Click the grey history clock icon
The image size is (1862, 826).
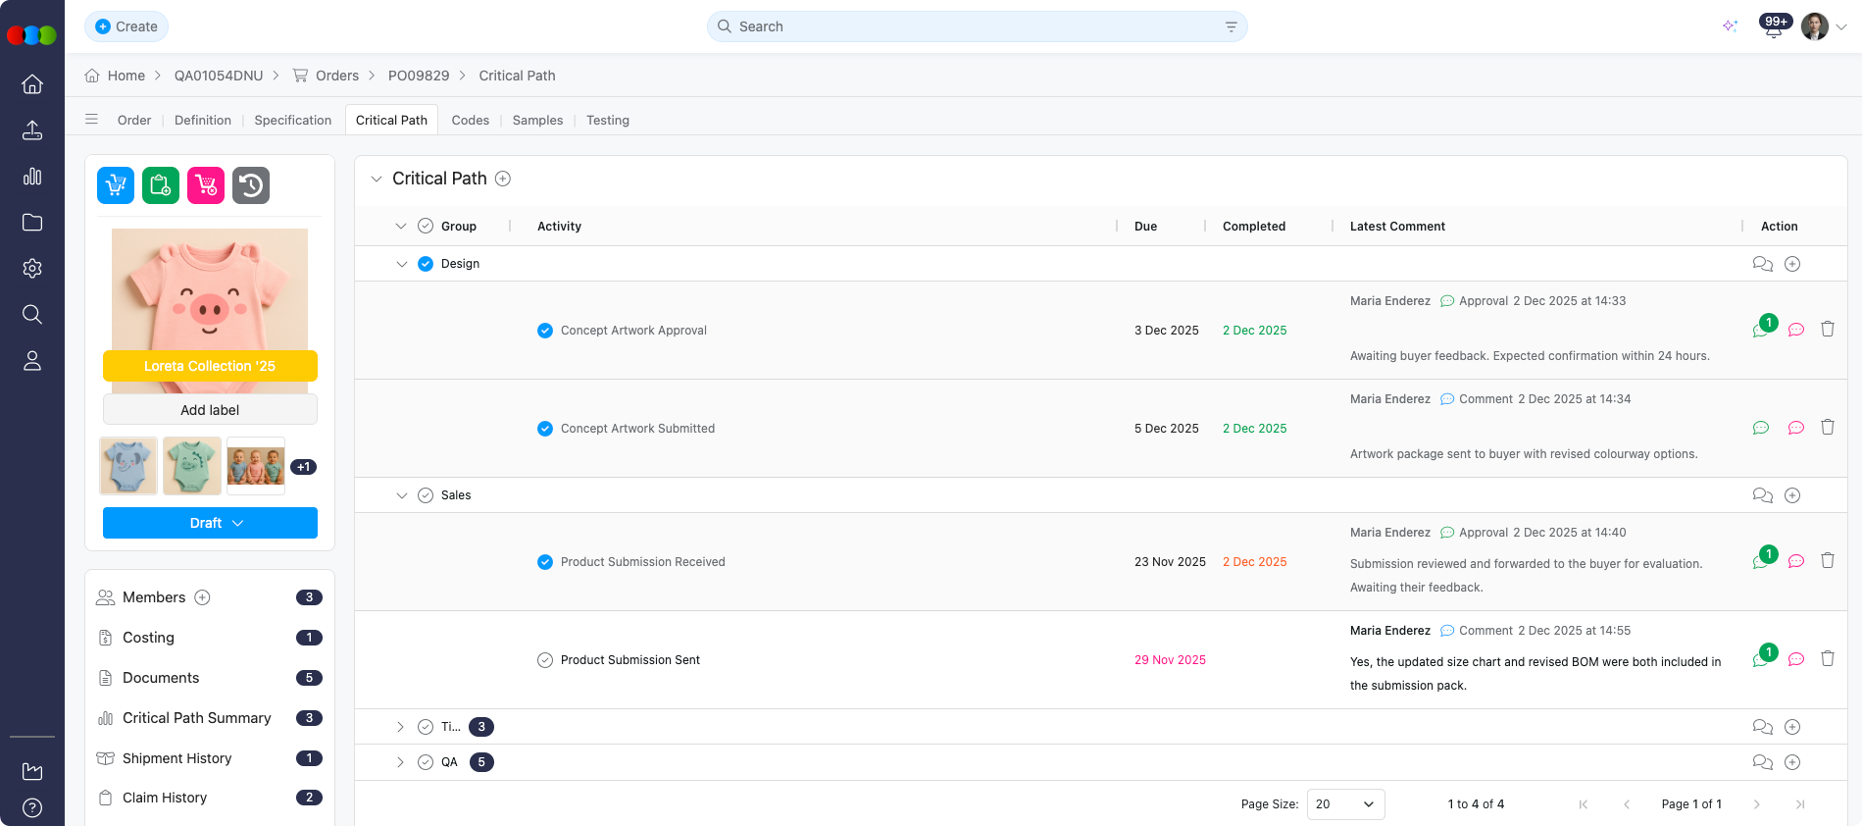(251, 185)
